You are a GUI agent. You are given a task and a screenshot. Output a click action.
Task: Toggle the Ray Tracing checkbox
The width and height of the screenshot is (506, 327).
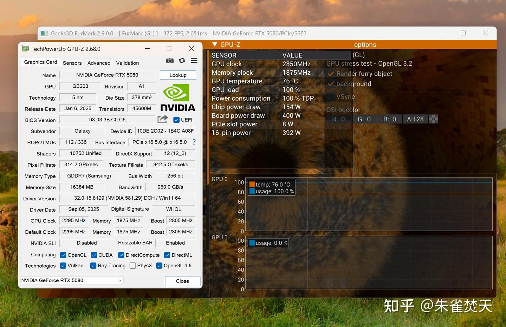(93, 266)
